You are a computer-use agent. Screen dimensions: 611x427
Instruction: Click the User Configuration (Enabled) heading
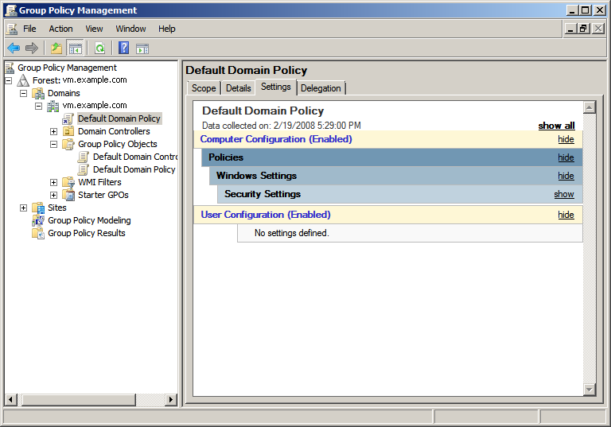[x=266, y=215]
